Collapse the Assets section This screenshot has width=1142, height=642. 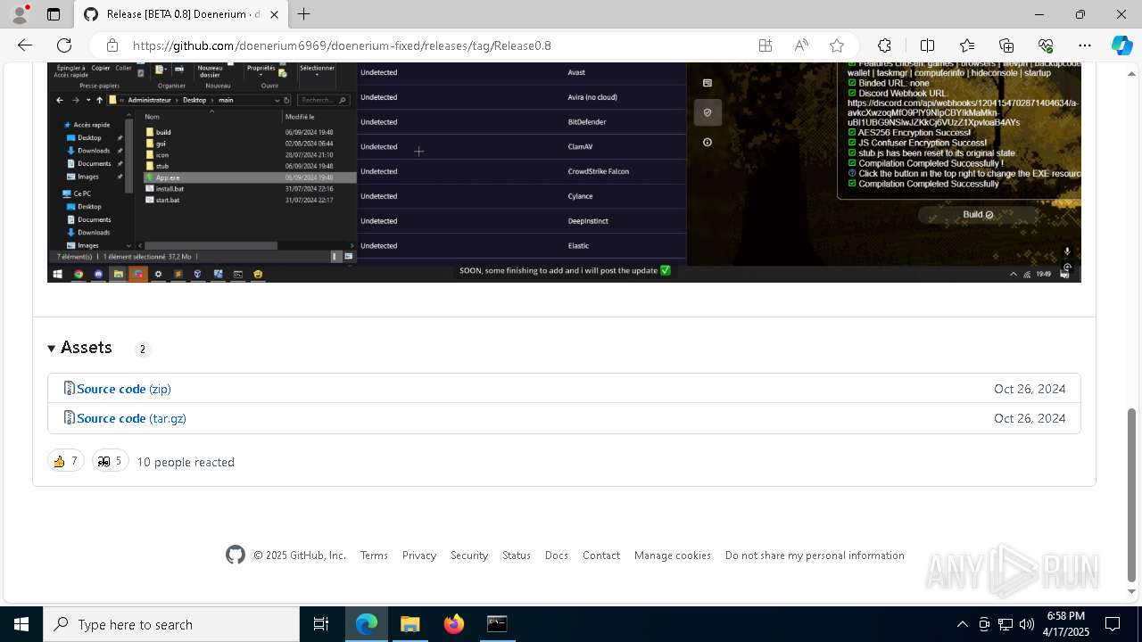click(x=80, y=348)
